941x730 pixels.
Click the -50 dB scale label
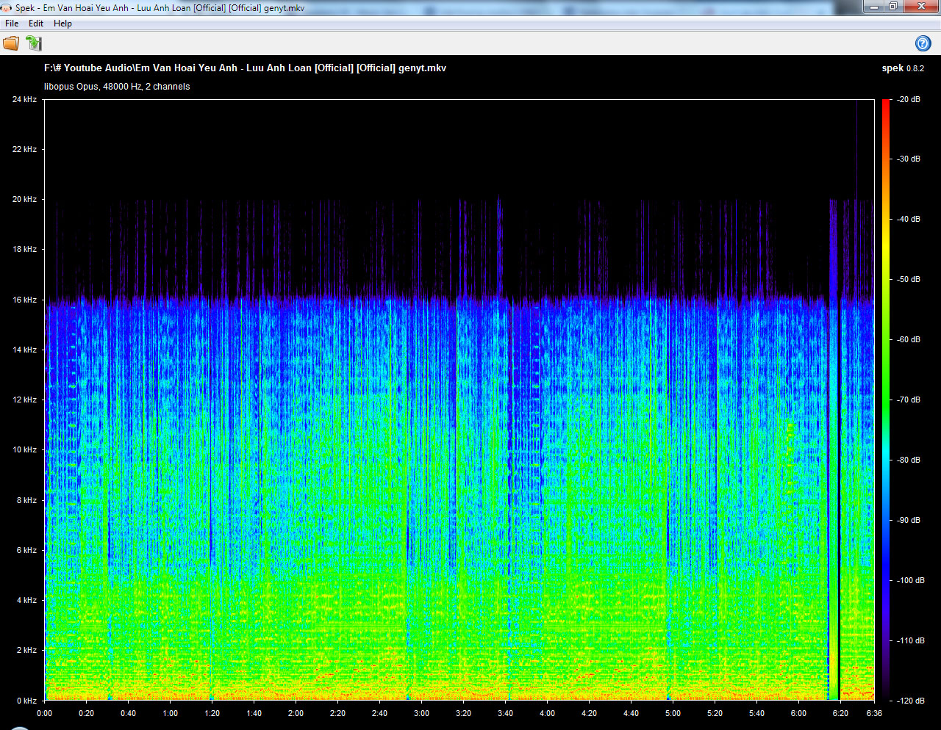pyautogui.click(x=909, y=279)
